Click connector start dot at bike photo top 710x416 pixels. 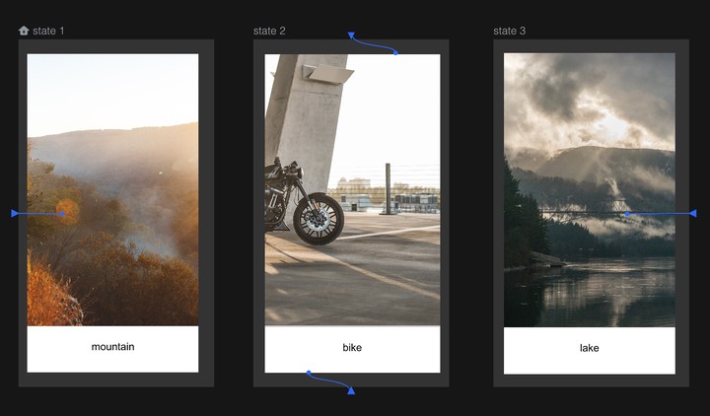395,53
